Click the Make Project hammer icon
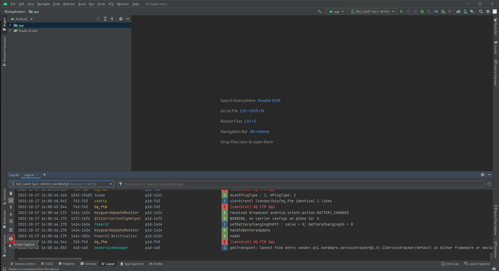499x271 pixels. (x=319, y=11)
